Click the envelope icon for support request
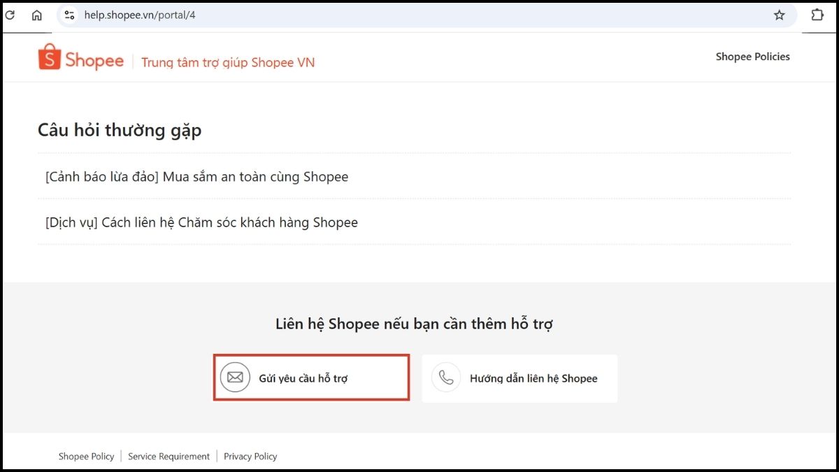The width and height of the screenshot is (839, 472). (235, 378)
